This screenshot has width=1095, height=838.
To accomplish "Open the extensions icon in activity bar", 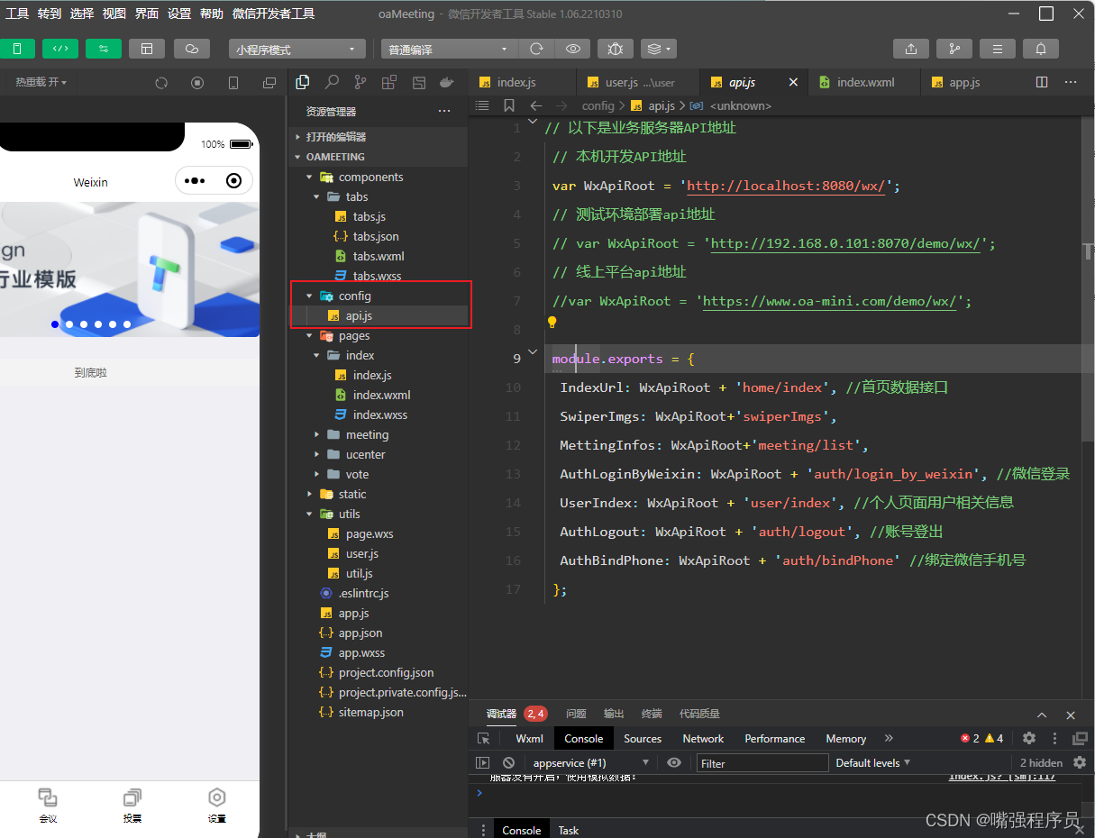I will click(389, 82).
